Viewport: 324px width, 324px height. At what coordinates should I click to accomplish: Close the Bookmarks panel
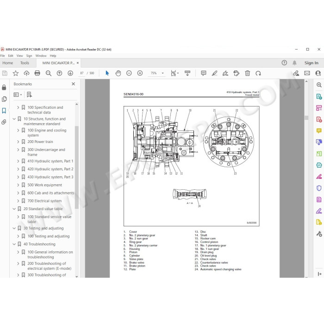[73, 84]
